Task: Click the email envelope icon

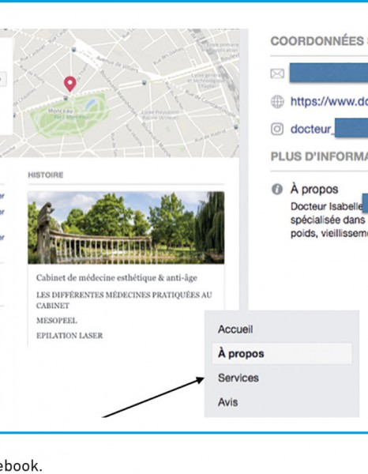Action: pyautogui.click(x=277, y=73)
